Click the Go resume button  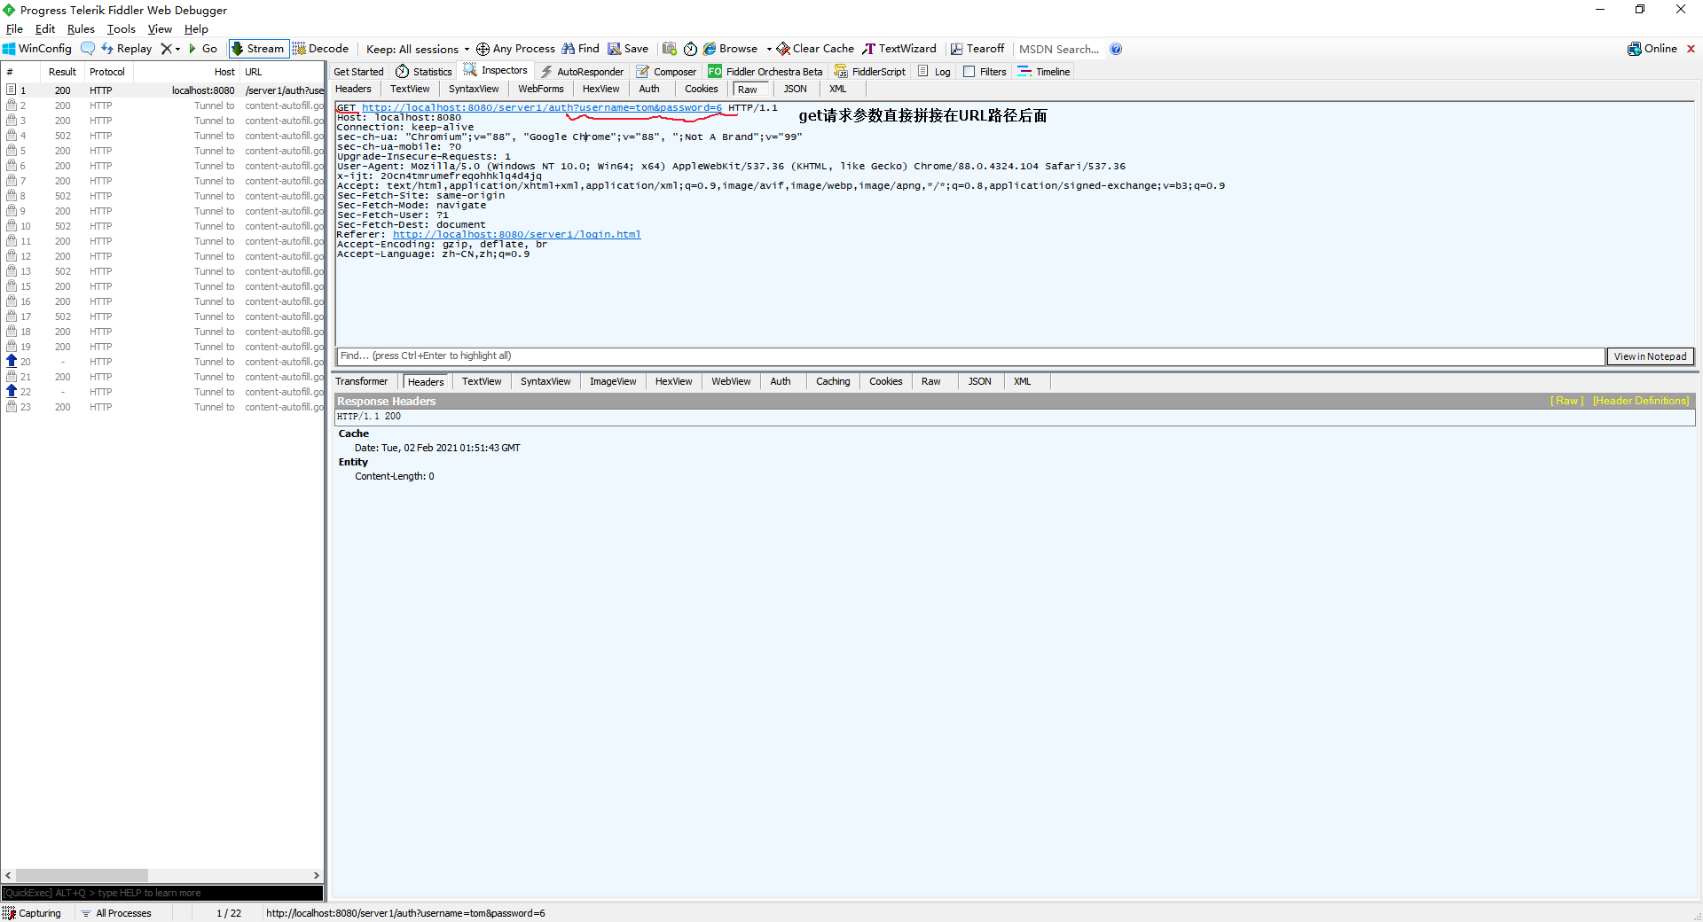click(x=203, y=49)
